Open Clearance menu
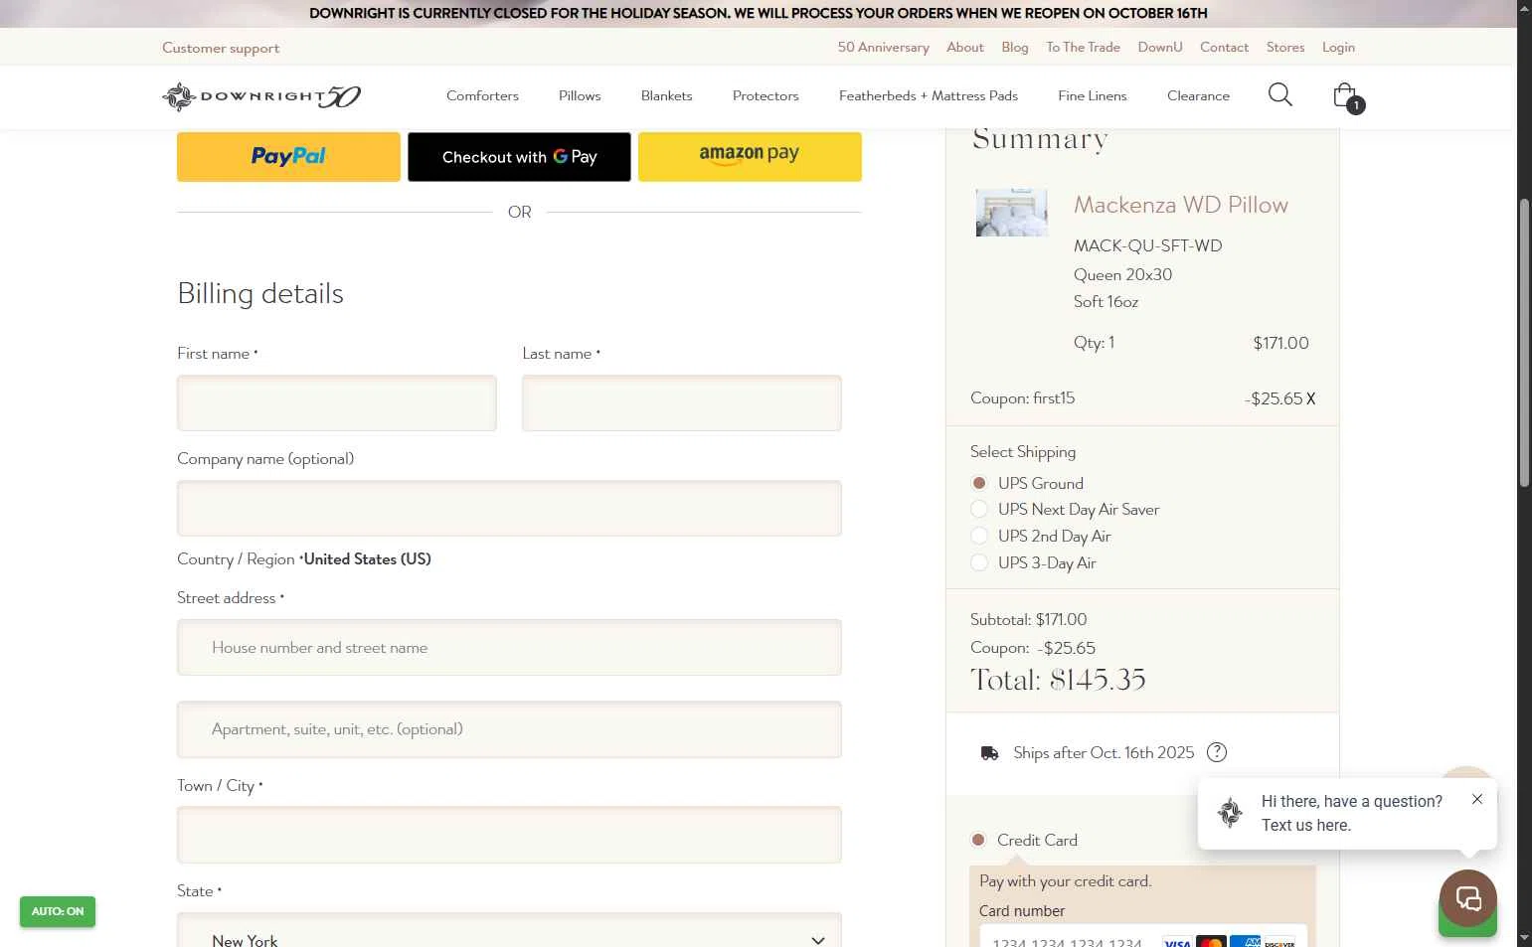 tap(1198, 95)
